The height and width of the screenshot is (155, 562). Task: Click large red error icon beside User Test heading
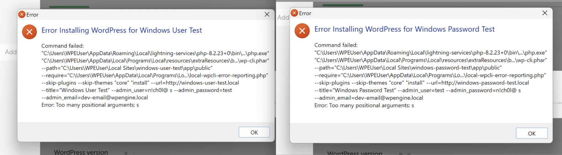click(30, 32)
